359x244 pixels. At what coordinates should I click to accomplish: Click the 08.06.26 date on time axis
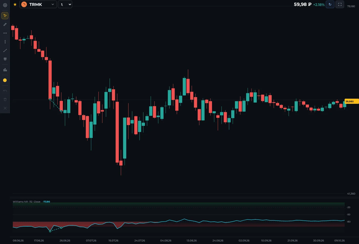pyautogui.click(x=18, y=241)
